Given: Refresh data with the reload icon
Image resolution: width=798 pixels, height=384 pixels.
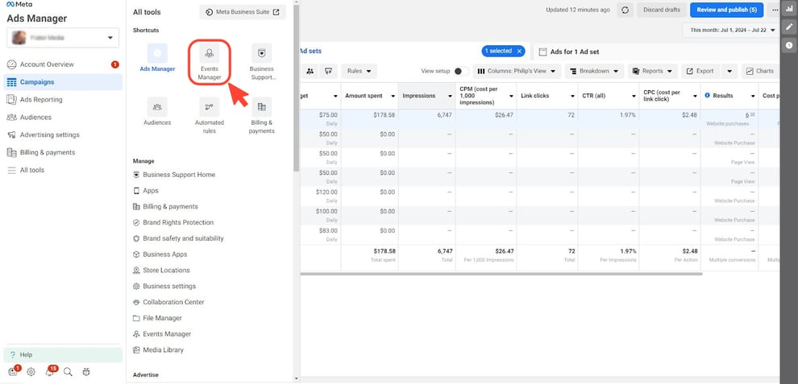Looking at the screenshot, I should click(625, 10).
